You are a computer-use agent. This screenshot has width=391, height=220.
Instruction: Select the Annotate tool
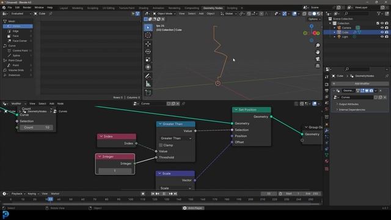148,76
